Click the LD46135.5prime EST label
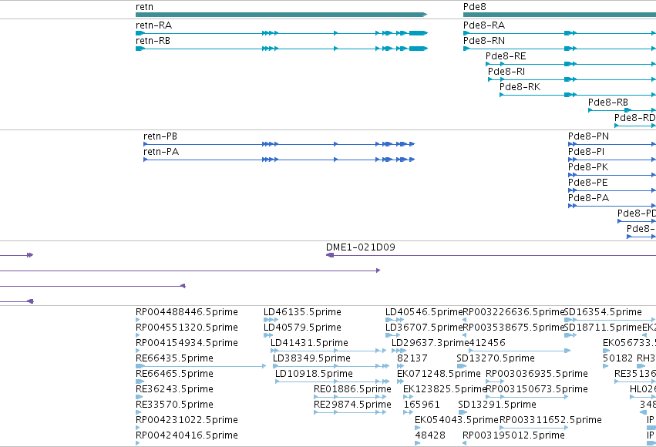This screenshot has width=656, height=447. point(302,312)
